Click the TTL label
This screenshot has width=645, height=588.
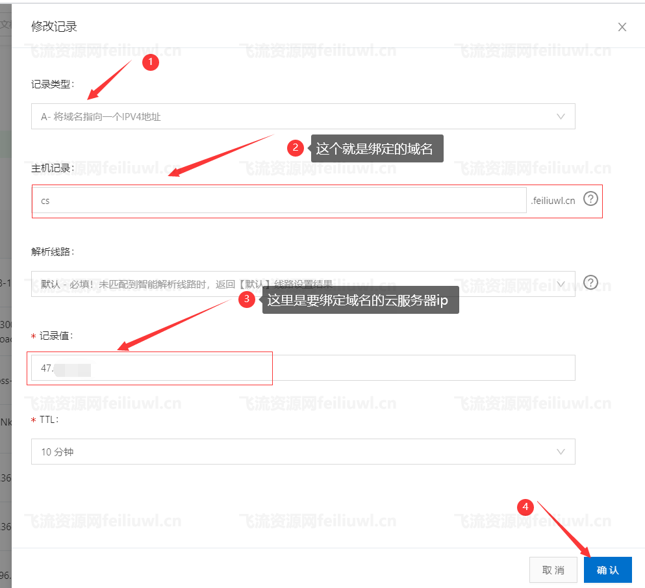click(49, 420)
